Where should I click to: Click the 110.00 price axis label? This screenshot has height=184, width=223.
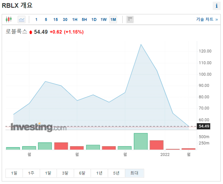205,63
